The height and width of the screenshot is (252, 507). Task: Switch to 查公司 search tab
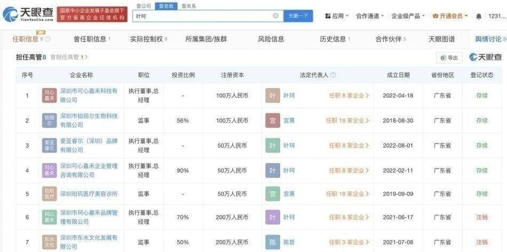coord(142,6)
